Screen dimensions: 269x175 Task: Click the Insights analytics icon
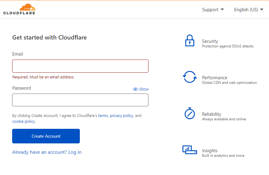click(189, 150)
